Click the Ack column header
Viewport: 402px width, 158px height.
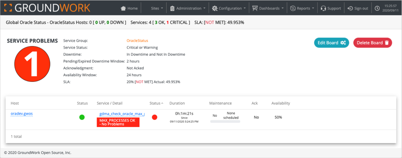pos(255,103)
